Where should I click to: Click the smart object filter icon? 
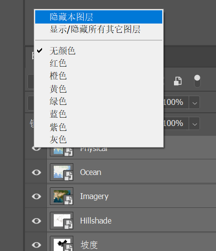(x=177, y=81)
